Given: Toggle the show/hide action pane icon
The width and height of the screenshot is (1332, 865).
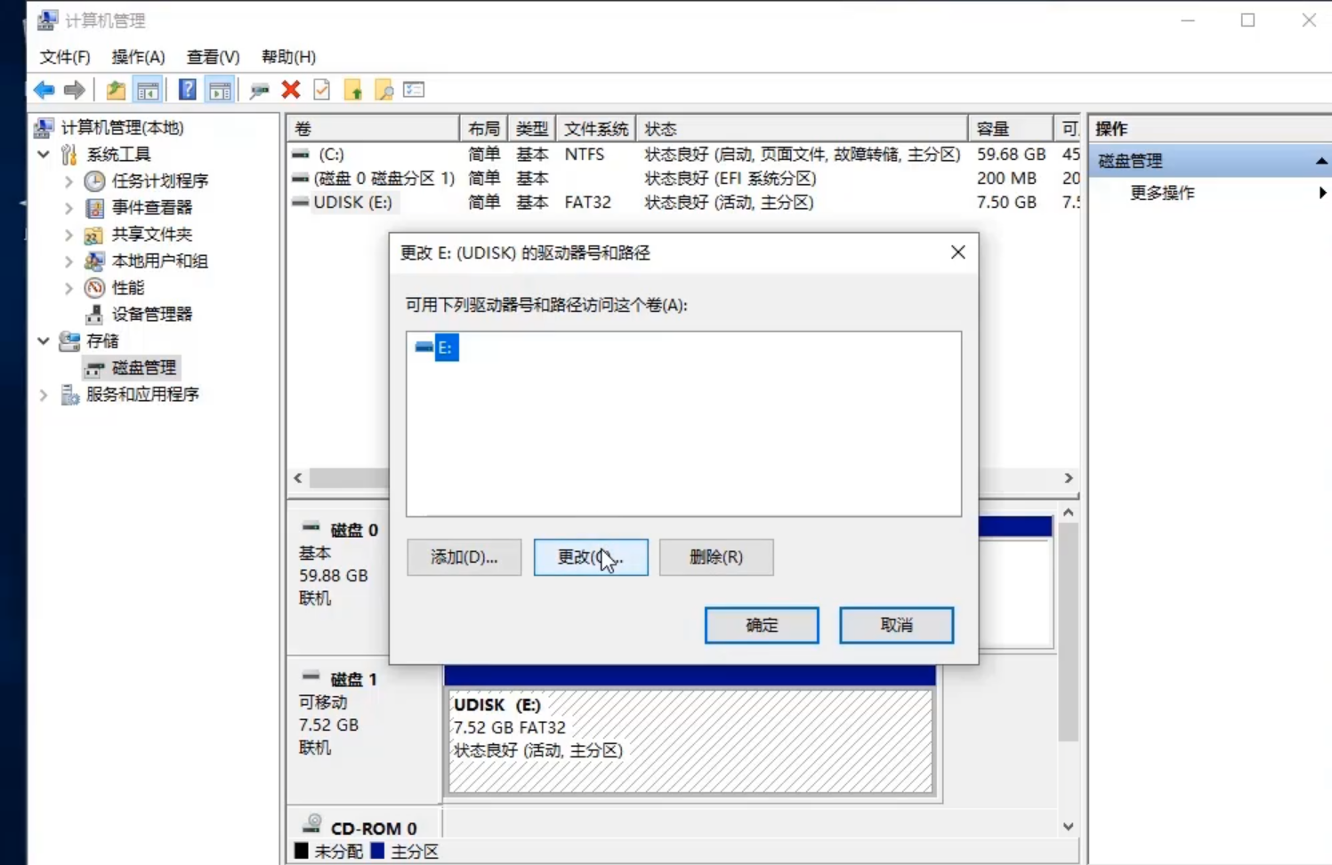Looking at the screenshot, I should click(220, 90).
